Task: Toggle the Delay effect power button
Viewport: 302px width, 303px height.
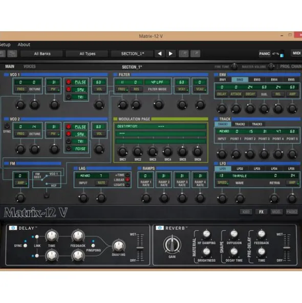Action: tap(13, 228)
